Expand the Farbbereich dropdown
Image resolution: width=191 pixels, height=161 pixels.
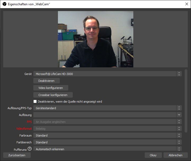(x=107, y=142)
